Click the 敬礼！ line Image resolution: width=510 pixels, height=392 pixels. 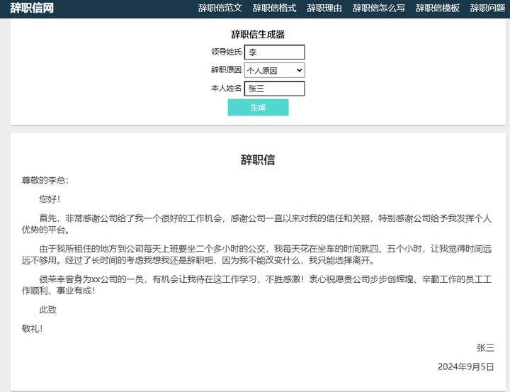coord(32,328)
